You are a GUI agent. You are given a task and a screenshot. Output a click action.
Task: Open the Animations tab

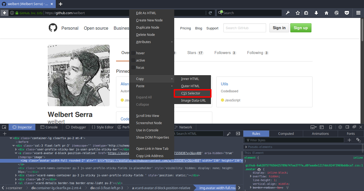pos(320,133)
